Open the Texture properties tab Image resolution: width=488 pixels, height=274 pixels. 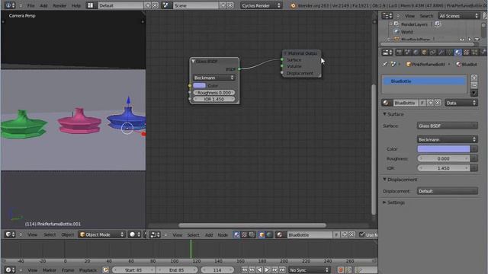point(466,53)
